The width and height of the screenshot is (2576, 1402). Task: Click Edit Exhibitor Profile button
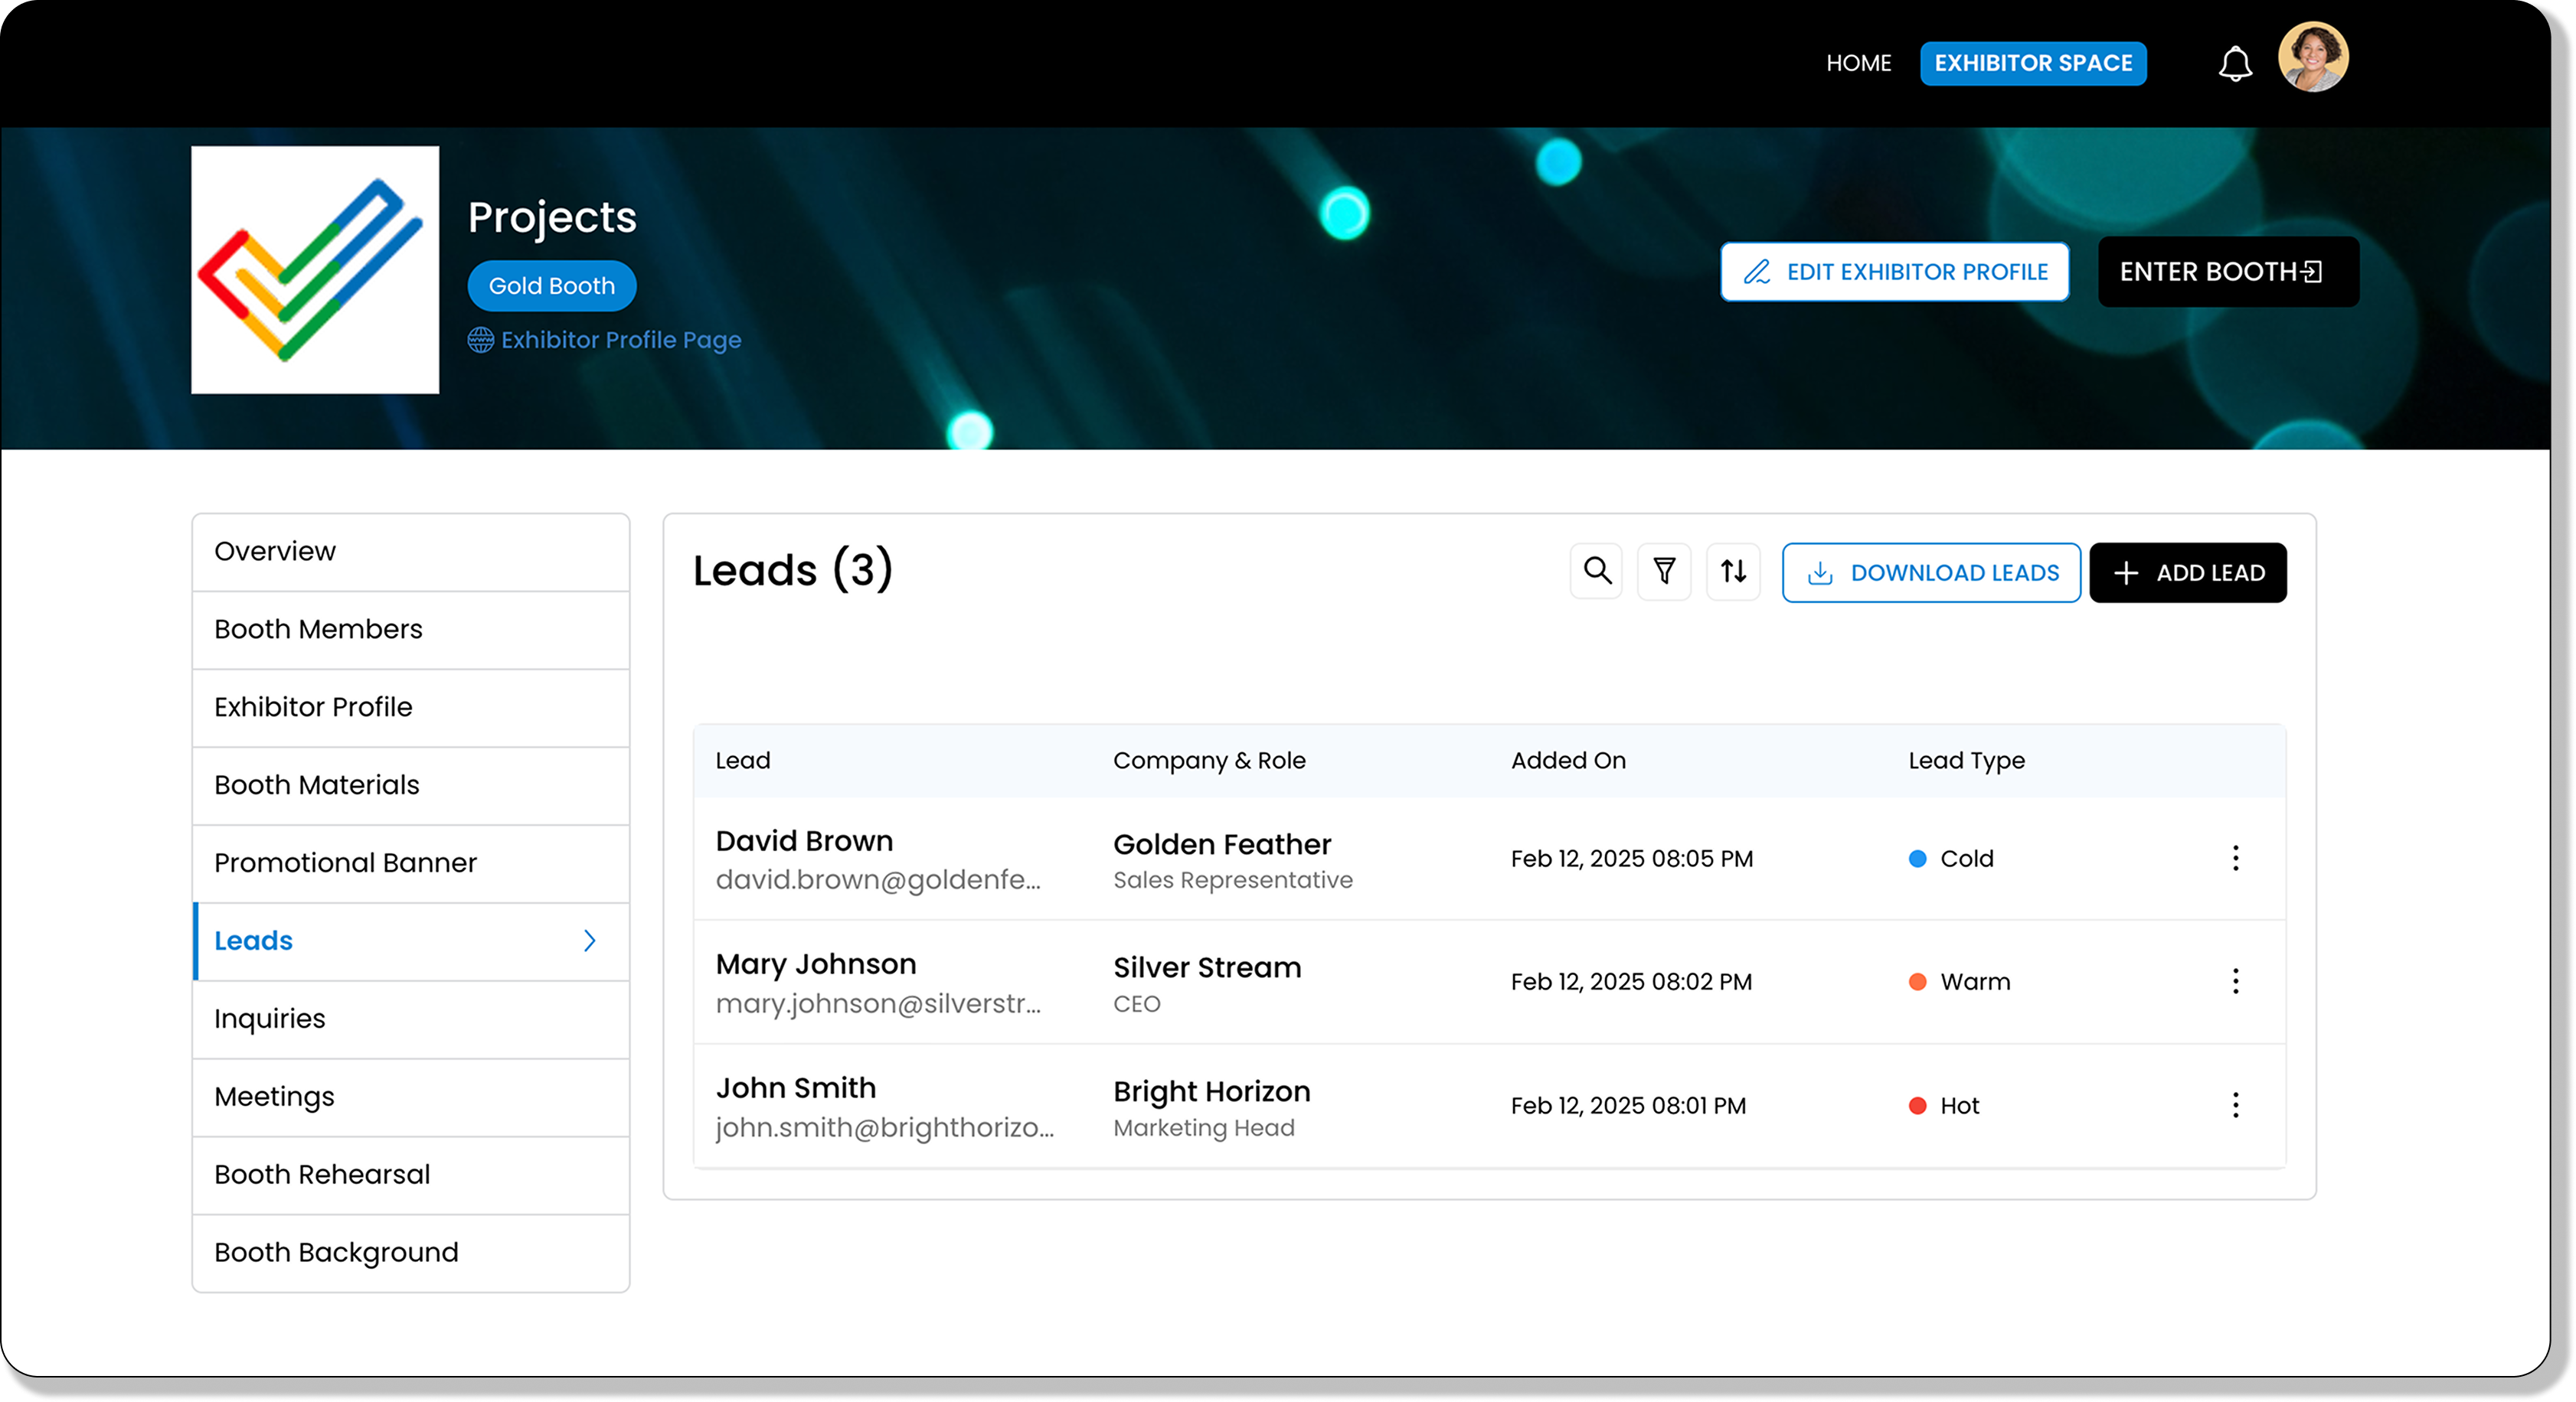pyautogui.click(x=1895, y=272)
